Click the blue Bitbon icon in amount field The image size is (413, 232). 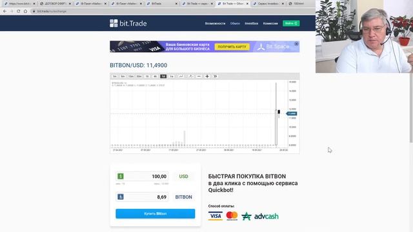click(x=121, y=197)
